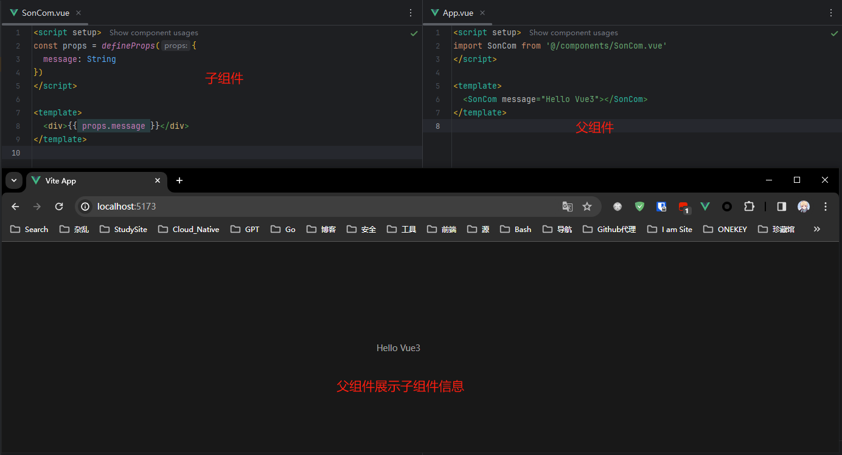Open SonCom.vue pane three-dot options

(x=411, y=13)
